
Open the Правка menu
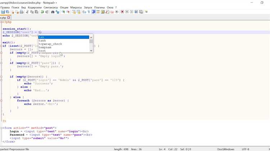pyautogui.click(x=5, y=8)
